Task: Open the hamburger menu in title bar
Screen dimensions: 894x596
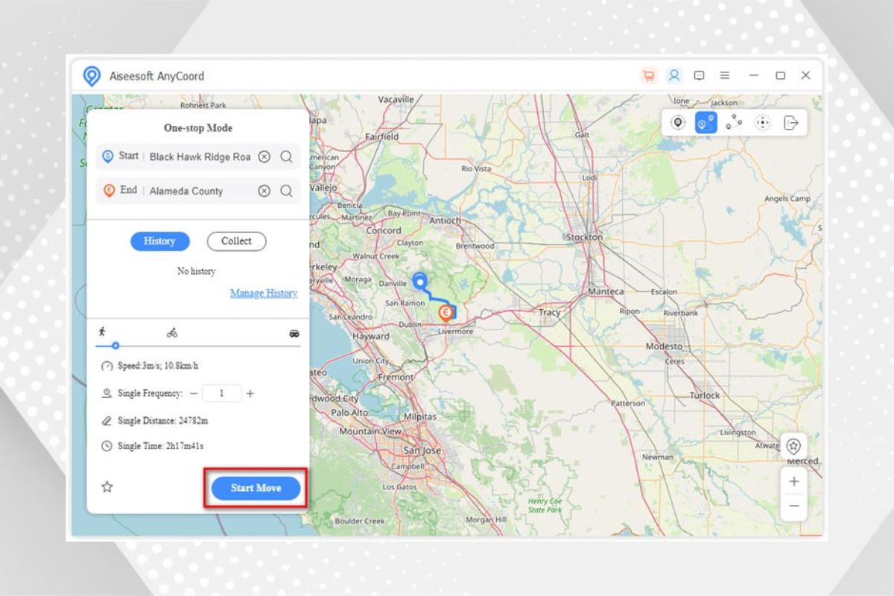Action: coord(724,75)
